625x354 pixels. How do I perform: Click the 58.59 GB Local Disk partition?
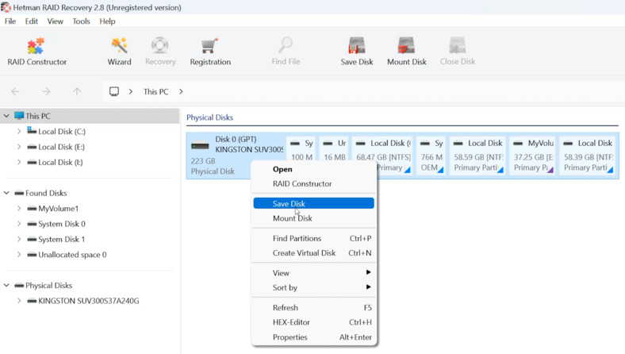pyautogui.click(x=478, y=156)
